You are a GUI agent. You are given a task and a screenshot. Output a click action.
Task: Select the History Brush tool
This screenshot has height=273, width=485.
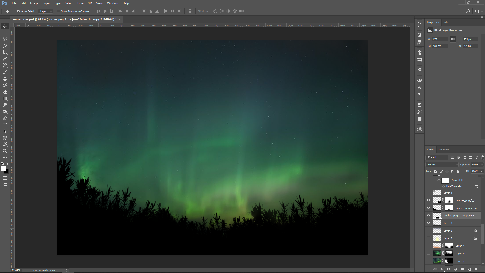[x=5, y=85]
